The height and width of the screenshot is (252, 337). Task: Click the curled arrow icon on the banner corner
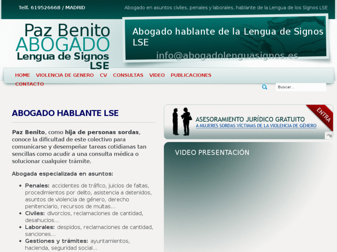[329, 135]
